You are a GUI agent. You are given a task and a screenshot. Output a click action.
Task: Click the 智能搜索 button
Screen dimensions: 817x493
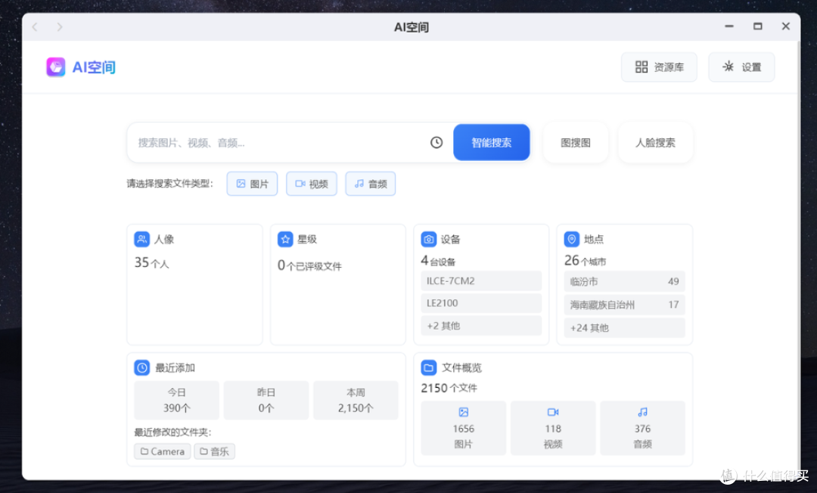coord(492,142)
